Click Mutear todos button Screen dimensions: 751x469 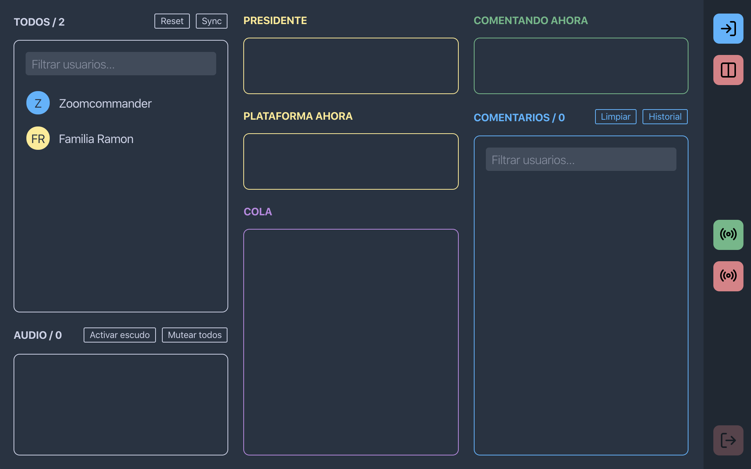point(194,335)
